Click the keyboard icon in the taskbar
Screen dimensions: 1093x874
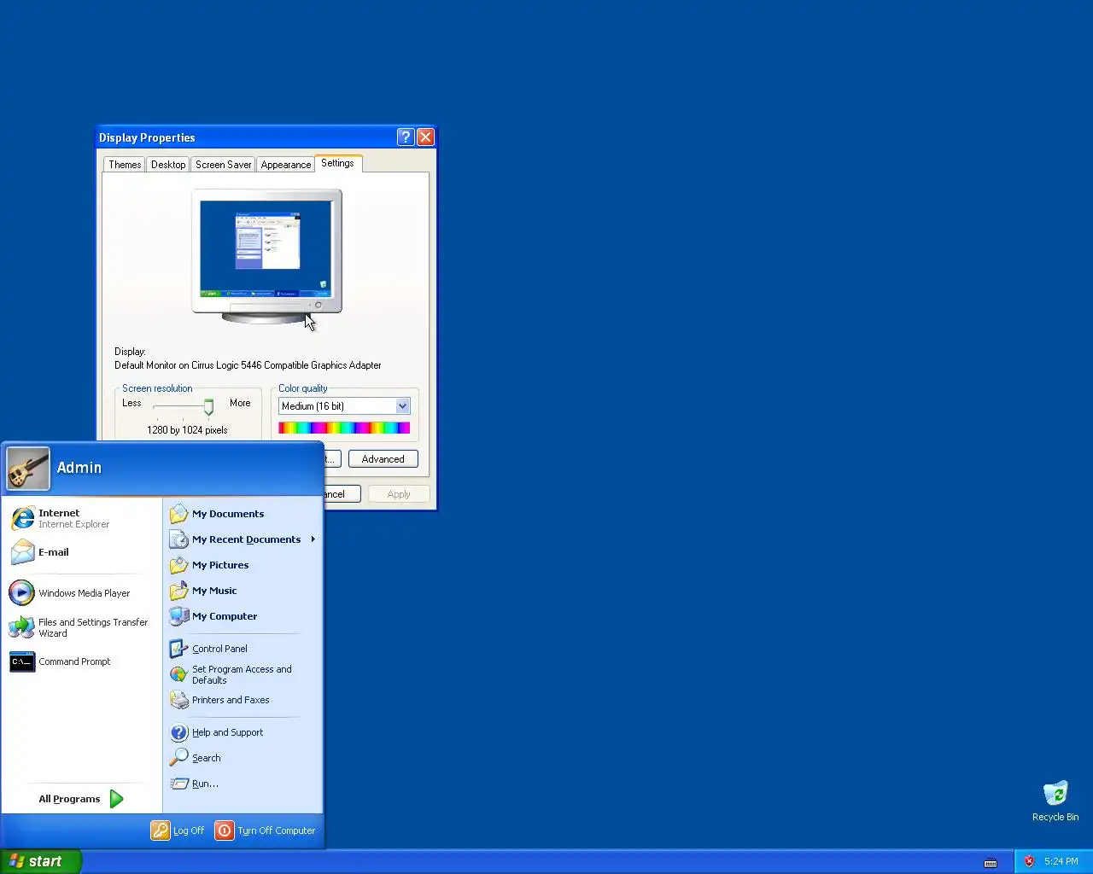991,862
